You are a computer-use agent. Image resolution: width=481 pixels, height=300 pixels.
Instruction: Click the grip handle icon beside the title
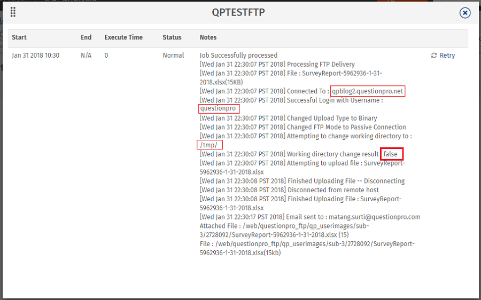pos(13,12)
